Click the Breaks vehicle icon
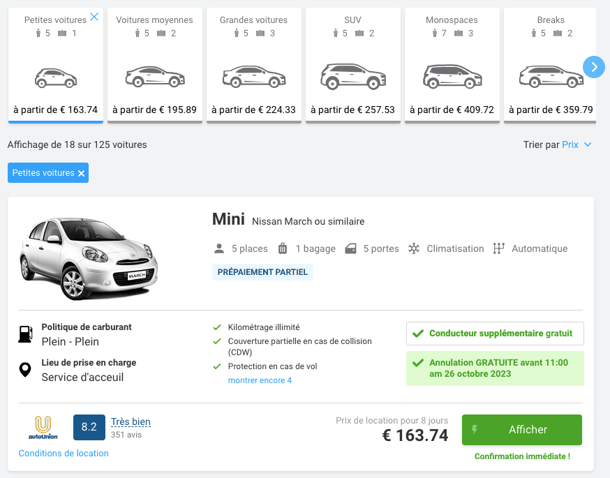This screenshot has height=478, width=610. (551, 77)
